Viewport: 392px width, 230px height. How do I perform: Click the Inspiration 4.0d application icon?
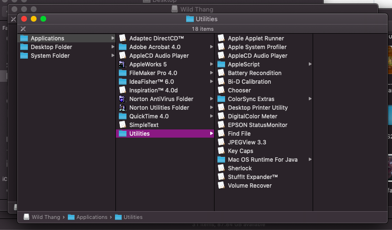[x=122, y=90]
